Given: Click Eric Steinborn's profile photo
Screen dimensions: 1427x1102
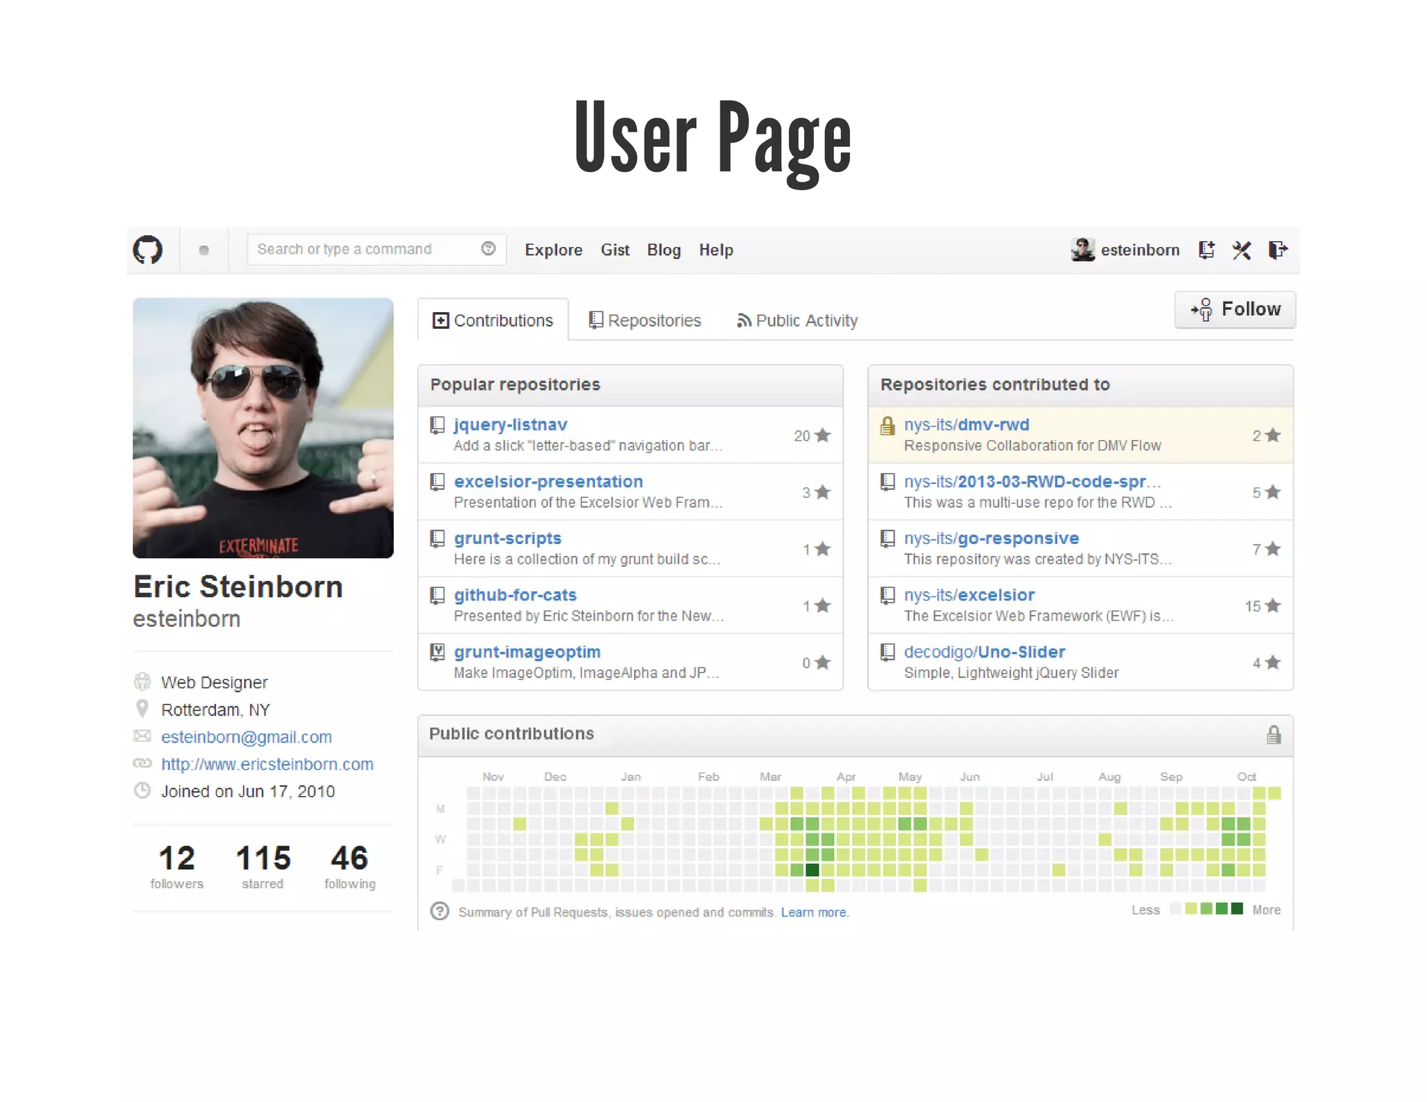Looking at the screenshot, I should click(263, 428).
